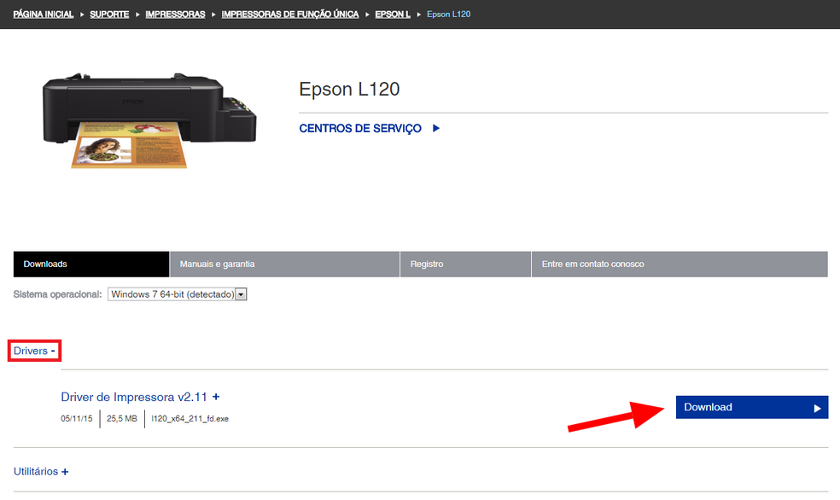Click the plus icon beside Utilitários
This screenshot has width=840, height=500.
[x=65, y=472]
